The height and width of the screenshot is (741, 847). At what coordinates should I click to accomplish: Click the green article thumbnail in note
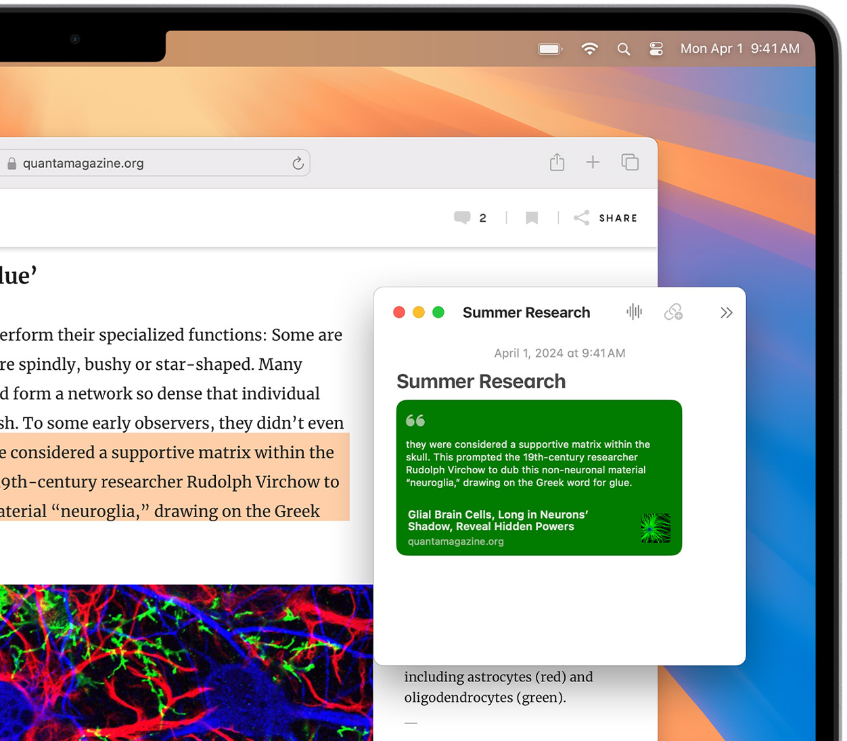[655, 528]
